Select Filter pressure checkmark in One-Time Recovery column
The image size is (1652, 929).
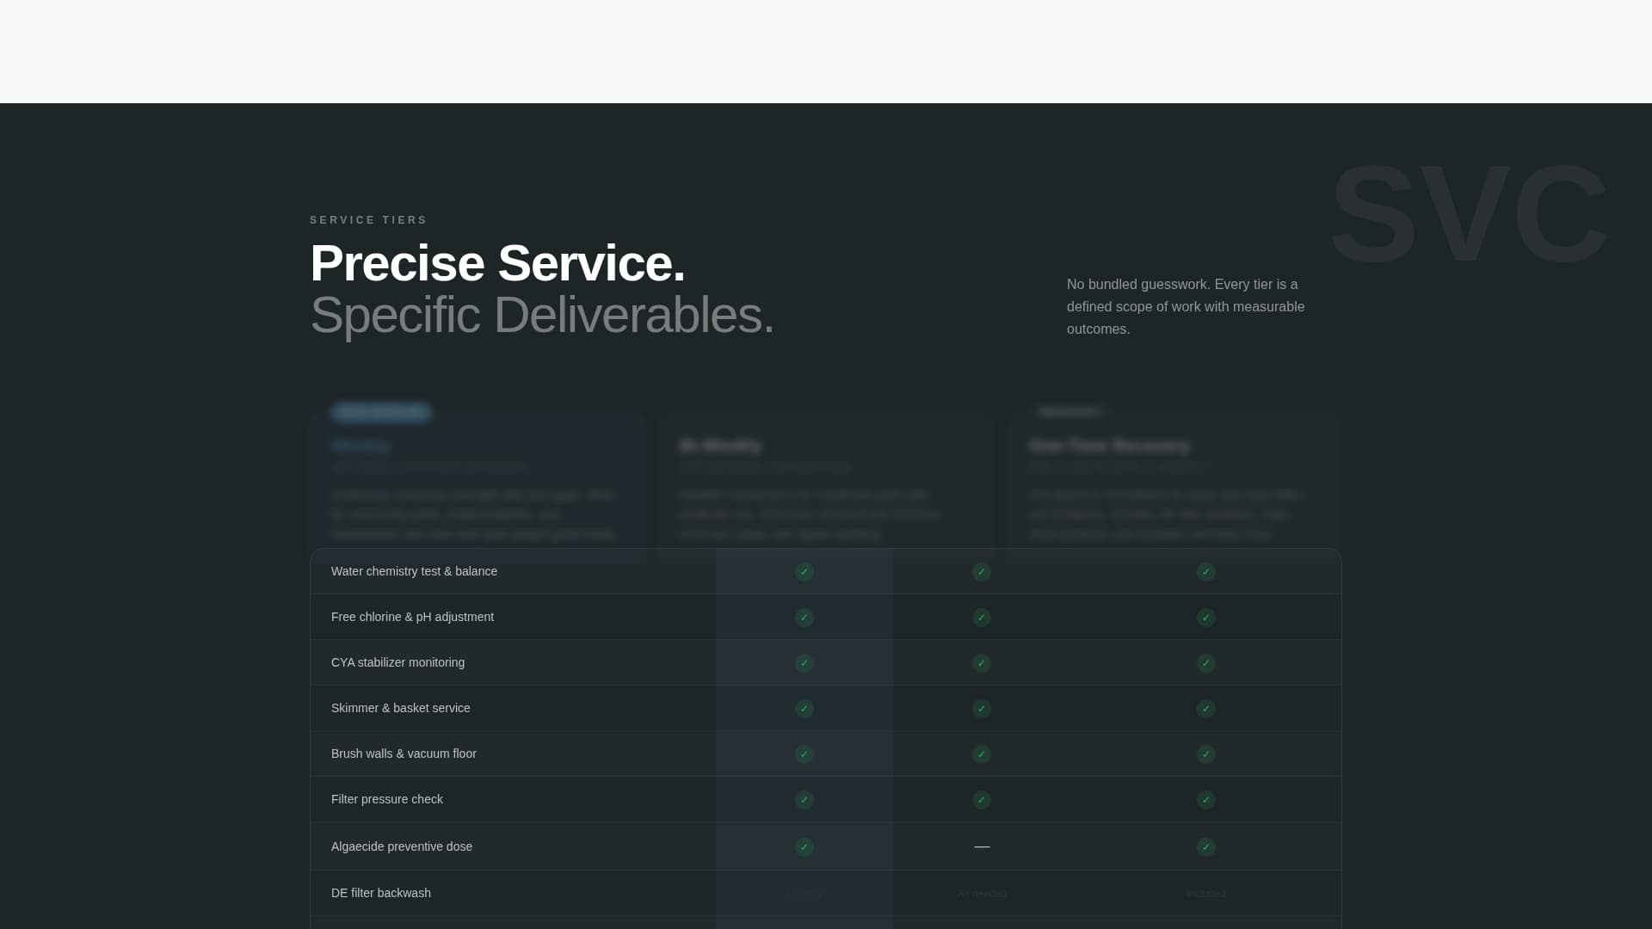click(1206, 800)
